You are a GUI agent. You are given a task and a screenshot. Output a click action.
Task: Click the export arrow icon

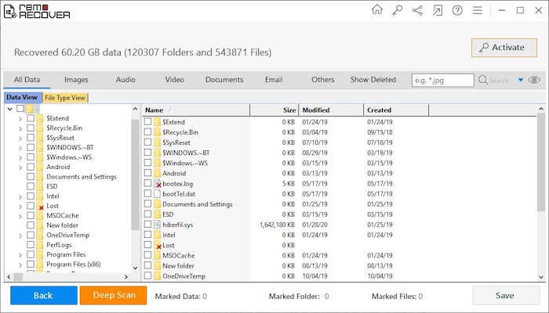tap(437, 10)
